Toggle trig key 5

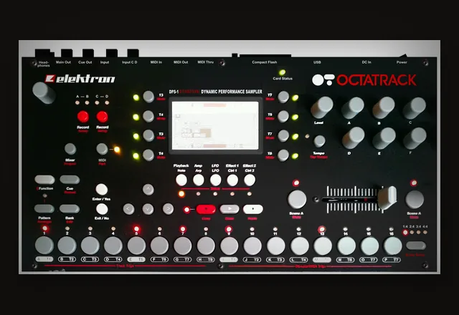pyautogui.click(x=136, y=246)
